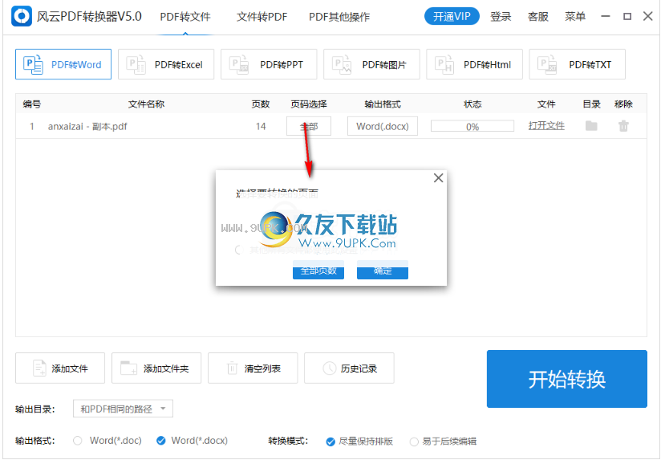Select 易于后续编辑 conversion mode

point(414,442)
